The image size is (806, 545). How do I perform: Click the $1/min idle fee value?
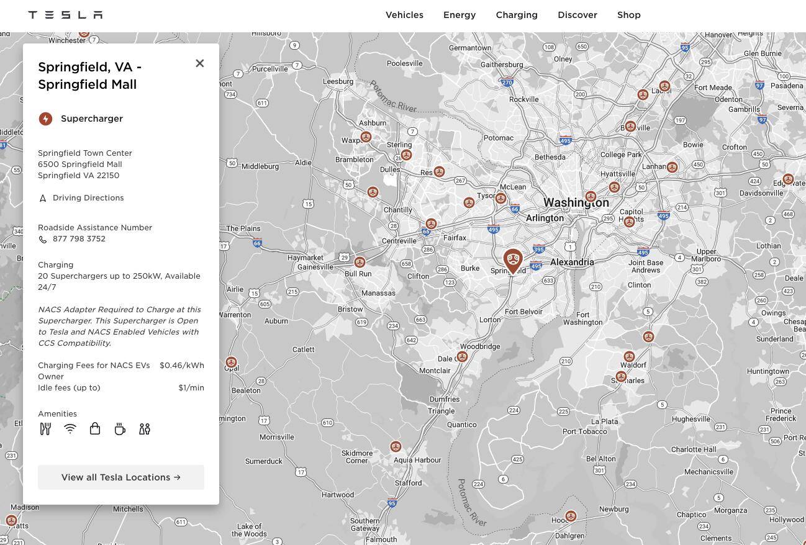tap(191, 388)
